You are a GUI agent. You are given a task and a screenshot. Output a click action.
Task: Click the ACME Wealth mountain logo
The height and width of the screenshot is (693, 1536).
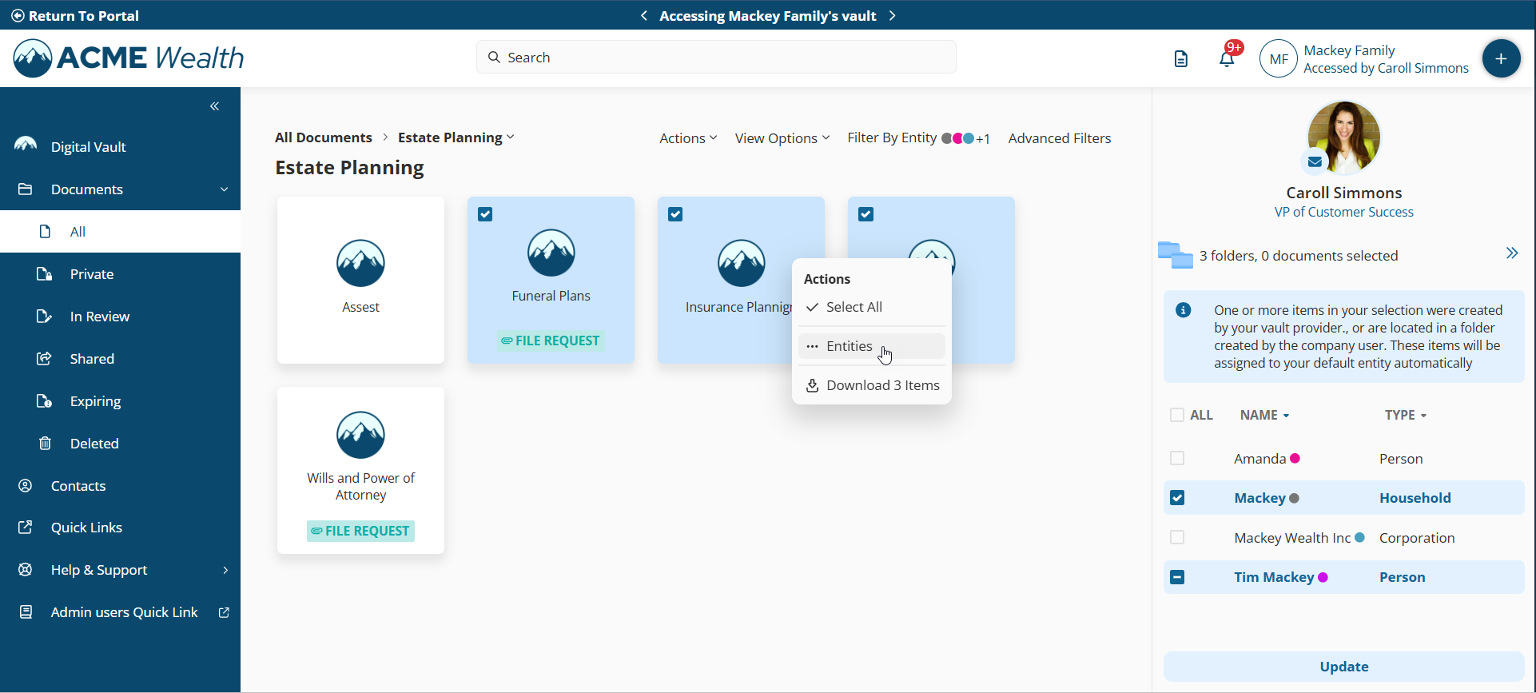[33, 58]
